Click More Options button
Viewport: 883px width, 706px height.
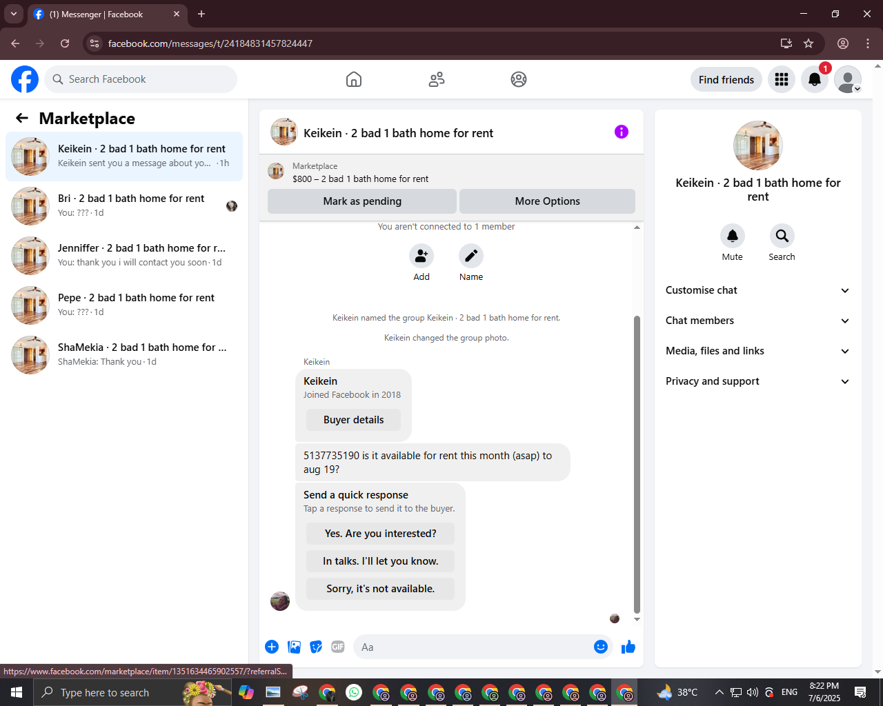pos(547,201)
